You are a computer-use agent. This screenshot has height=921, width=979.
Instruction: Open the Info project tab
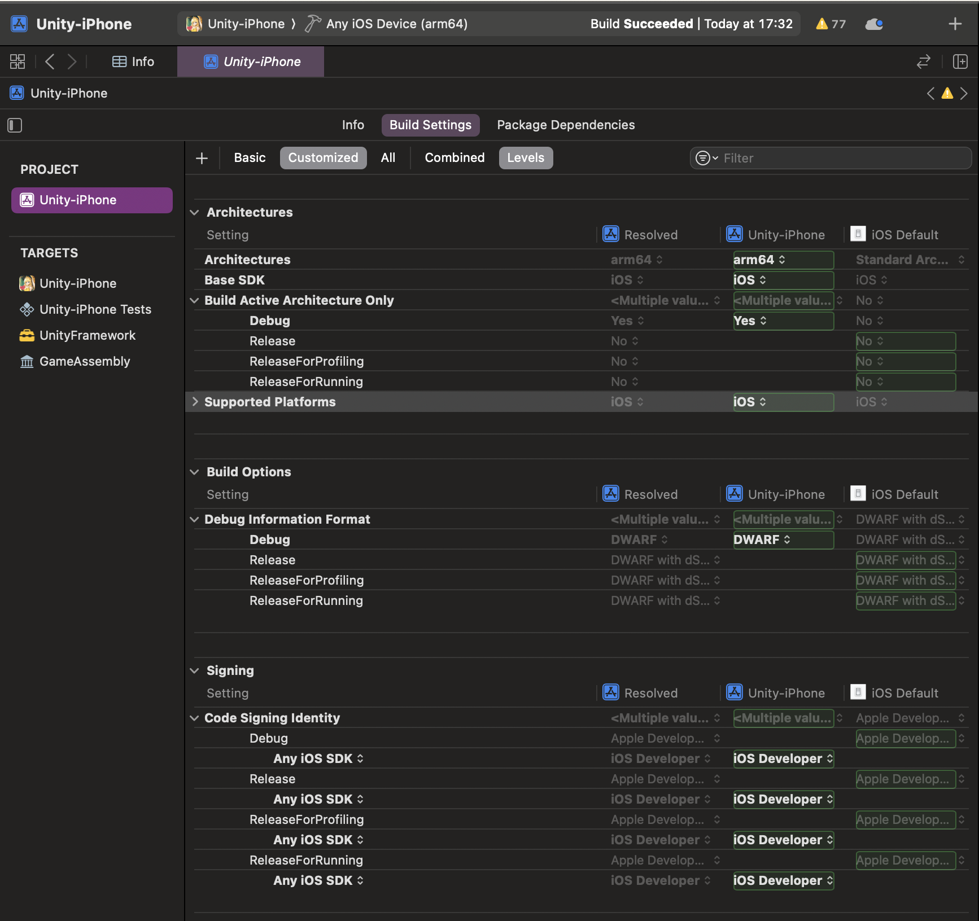pos(353,125)
